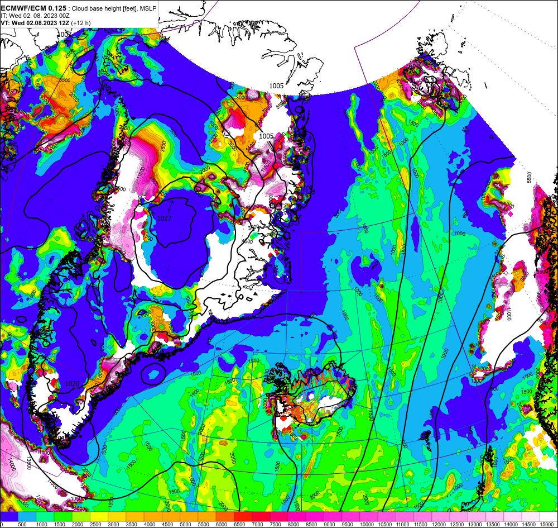The height and width of the screenshot is (528, 558).
Task: Pick the yellow 2500–3000 legend swatch
Action: point(99,517)
